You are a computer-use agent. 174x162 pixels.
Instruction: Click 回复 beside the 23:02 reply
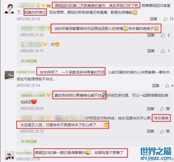(150, 109)
